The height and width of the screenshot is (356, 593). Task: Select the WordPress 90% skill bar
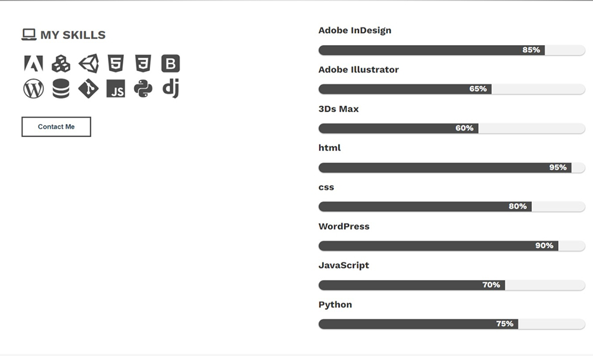tap(451, 246)
